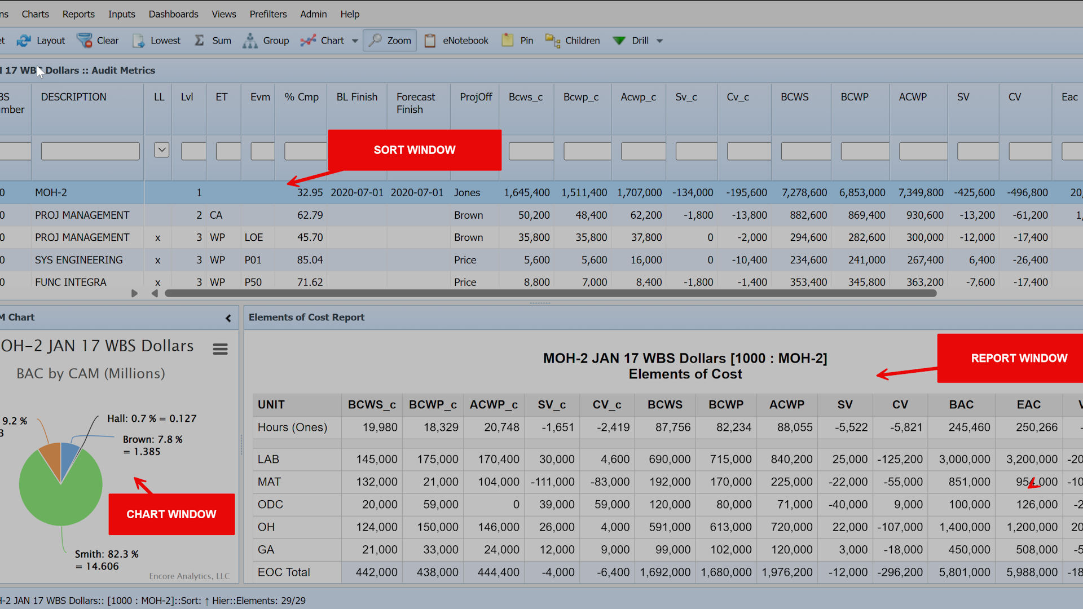Click the Lowest level icon

(x=138, y=41)
